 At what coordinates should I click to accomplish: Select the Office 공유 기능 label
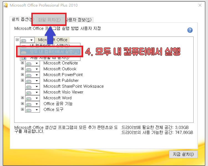(x=58, y=104)
